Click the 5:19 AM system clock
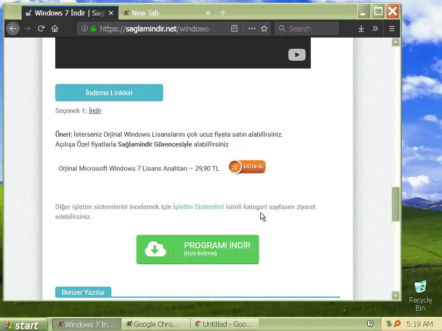Image resolution: width=442 pixels, height=331 pixels. 420,324
